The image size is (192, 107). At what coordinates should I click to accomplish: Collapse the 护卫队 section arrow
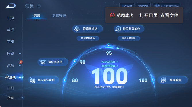(20, 77)
